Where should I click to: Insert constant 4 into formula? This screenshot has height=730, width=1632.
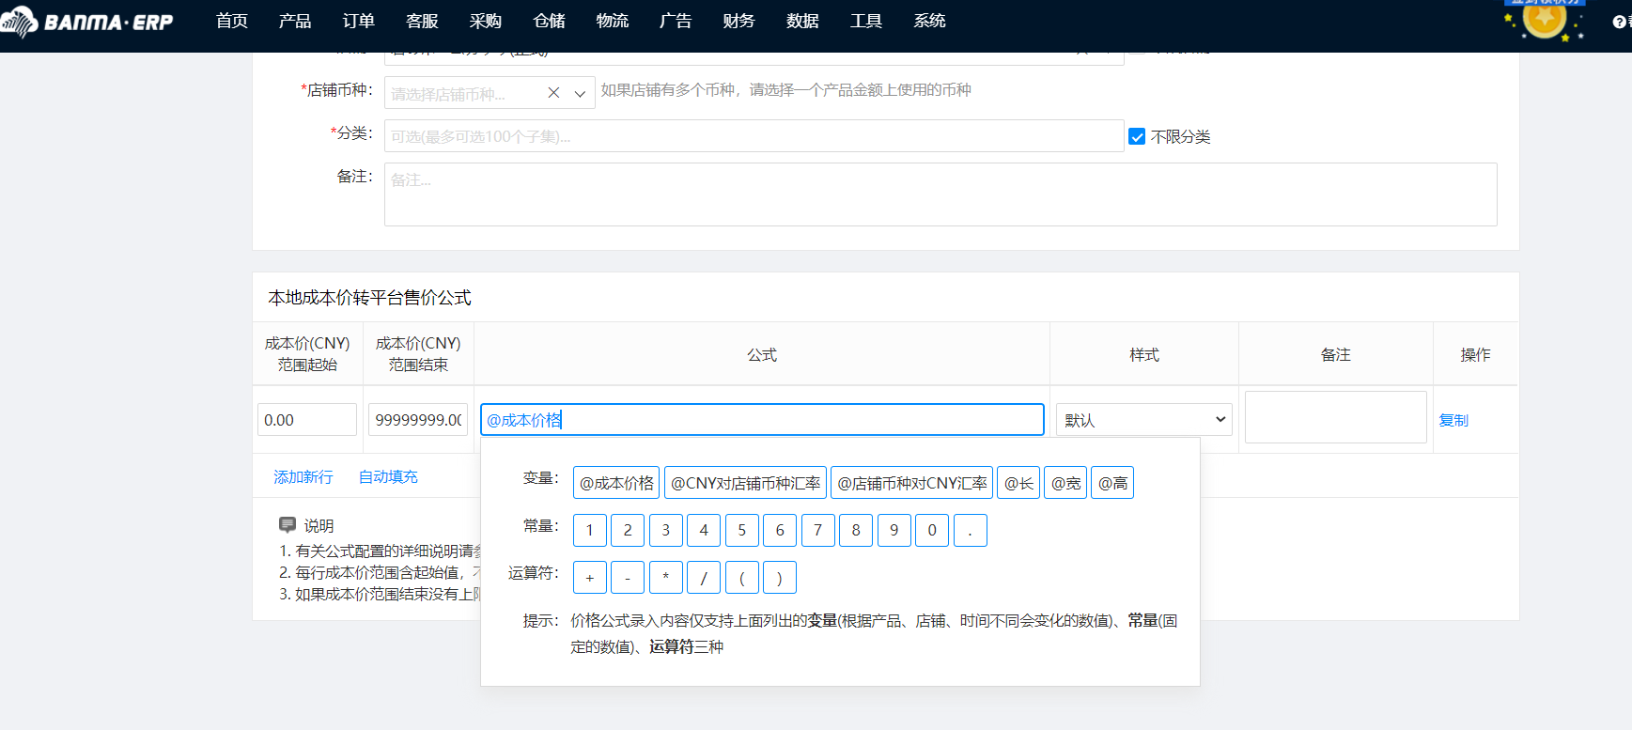[704, 530]
